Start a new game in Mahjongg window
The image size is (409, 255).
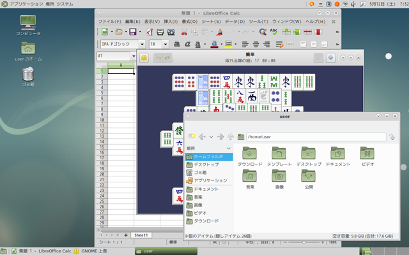(x=144, y=57)
